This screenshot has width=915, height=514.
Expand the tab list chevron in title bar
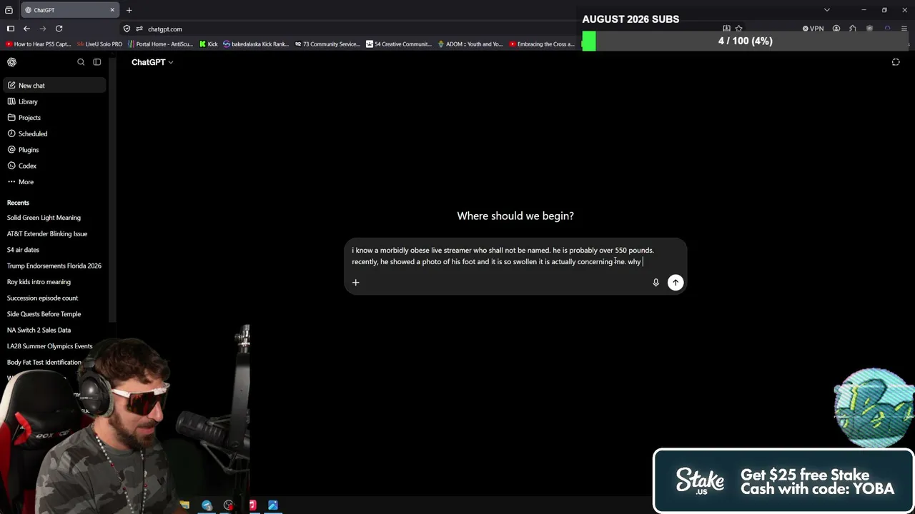(x=827, y=10)
